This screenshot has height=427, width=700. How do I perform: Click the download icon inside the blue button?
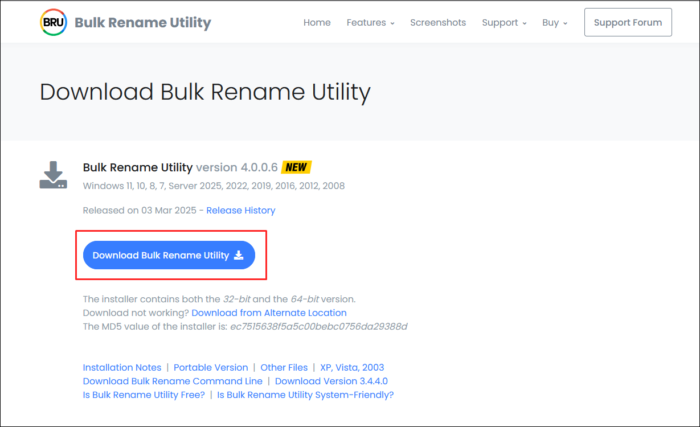click(239, 255)
